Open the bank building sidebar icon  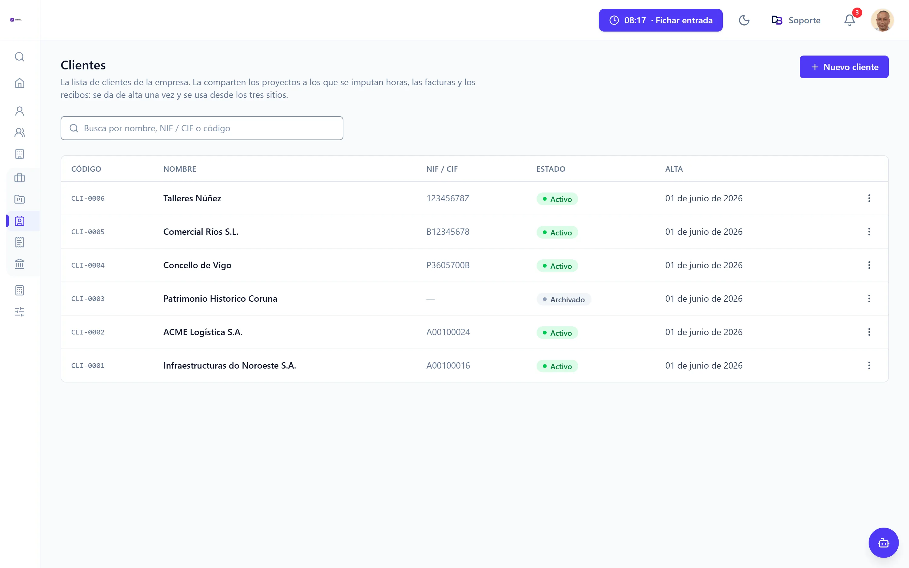pos(20,264)
